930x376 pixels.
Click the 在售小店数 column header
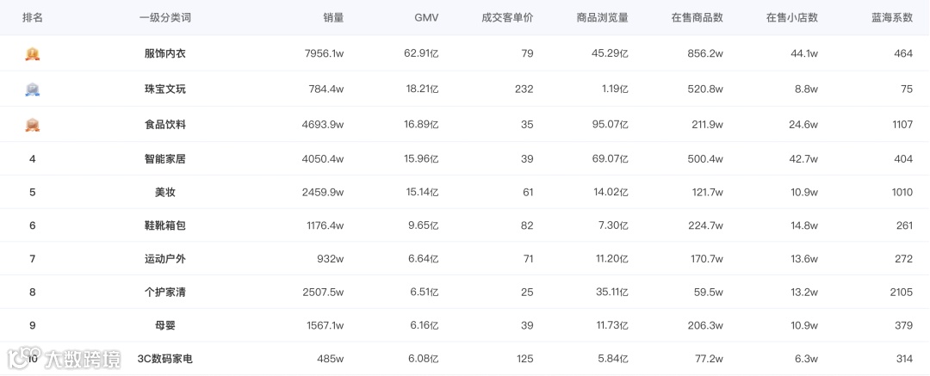click(792, 18)
